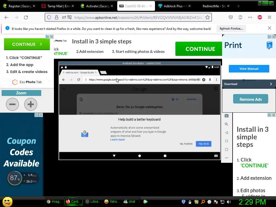Open the Learn more link

118,140
